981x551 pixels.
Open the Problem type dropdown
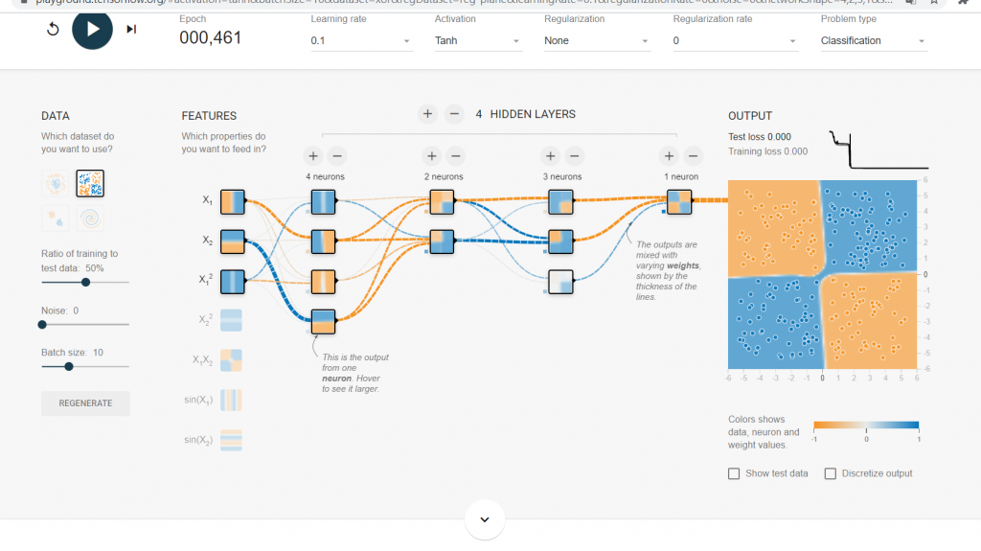(874, 40)
